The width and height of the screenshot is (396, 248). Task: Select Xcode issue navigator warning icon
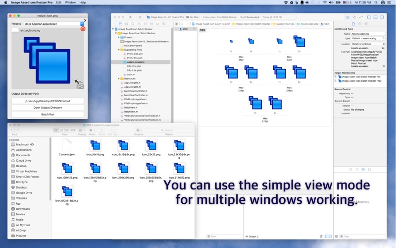139,24
